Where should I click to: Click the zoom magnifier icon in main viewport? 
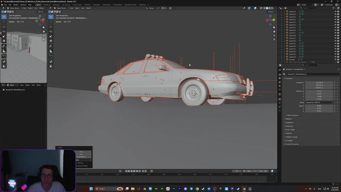pos(274,27)
